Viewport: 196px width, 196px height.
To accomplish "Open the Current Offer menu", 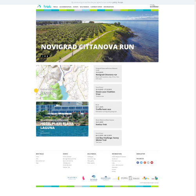I will [96, 7].
